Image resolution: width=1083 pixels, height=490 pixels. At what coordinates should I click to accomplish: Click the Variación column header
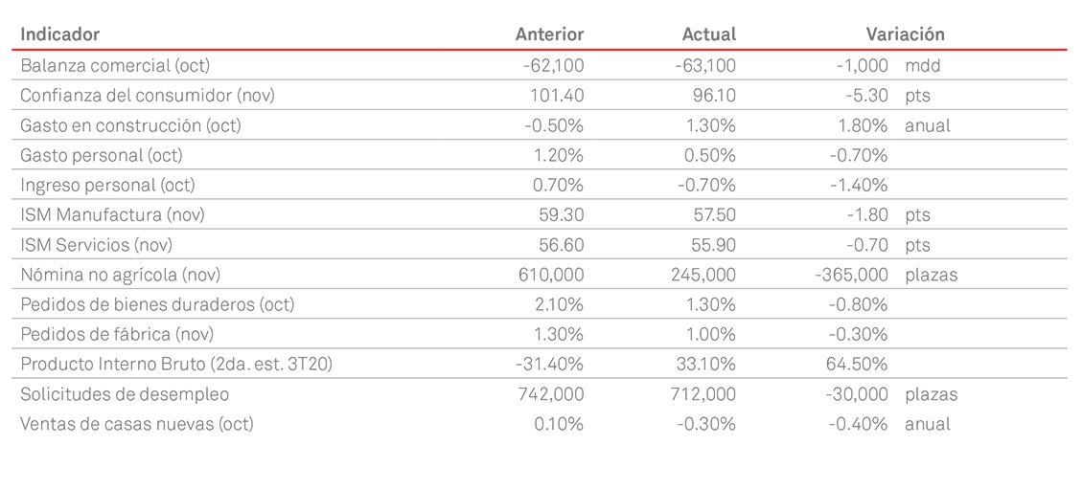[x=905, y=34]
